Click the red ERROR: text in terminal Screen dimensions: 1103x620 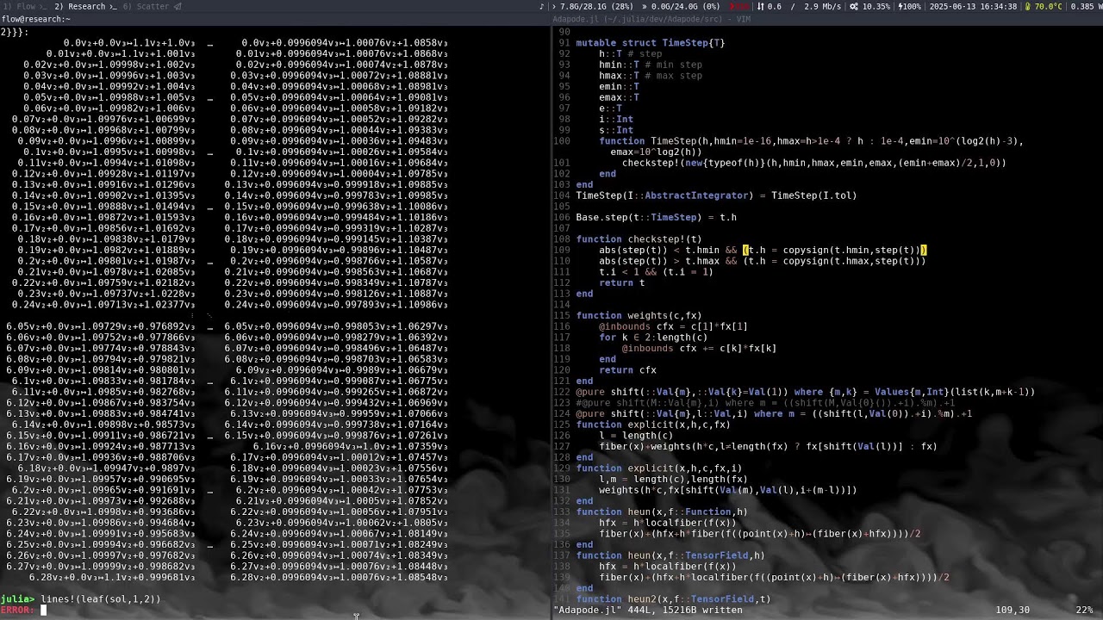[x=17, y=610]
